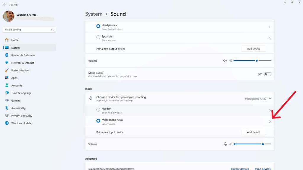The image size is (303, 170).
Task: Open Speakers settings via its chevron
Action: click(x=270, y=38)
